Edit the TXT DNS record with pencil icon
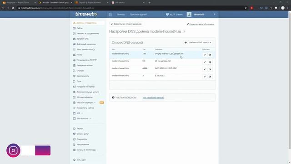Viewport: 291px width, 164px height. coord(205,55)
